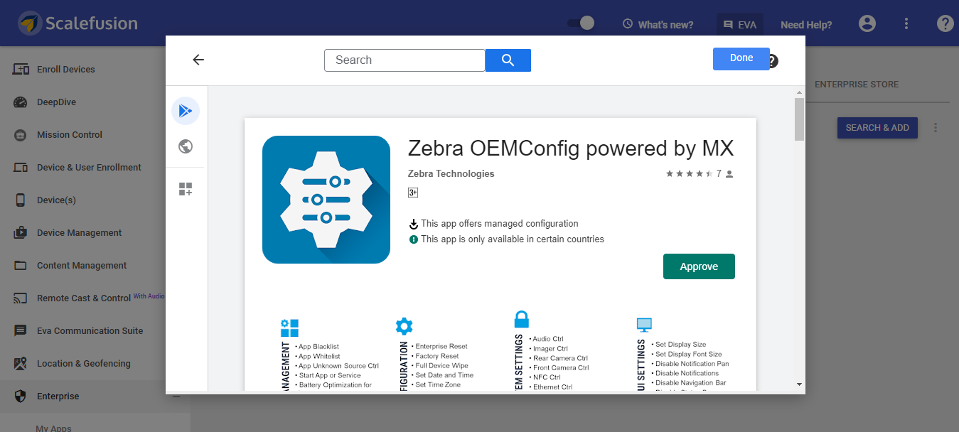Approve the Zebra OEMConfig app
959x432 pixels.
click(x=698, y=266)
